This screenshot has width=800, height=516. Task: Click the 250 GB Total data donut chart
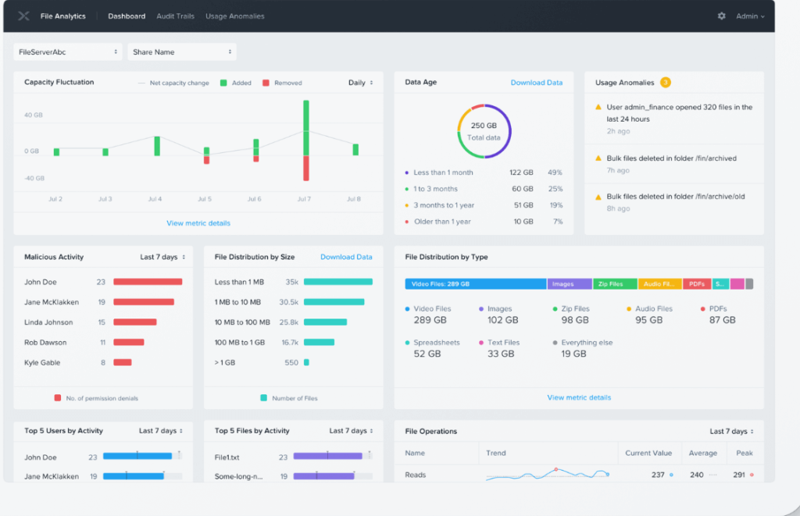pyautogui.click(x=484, y=131)
